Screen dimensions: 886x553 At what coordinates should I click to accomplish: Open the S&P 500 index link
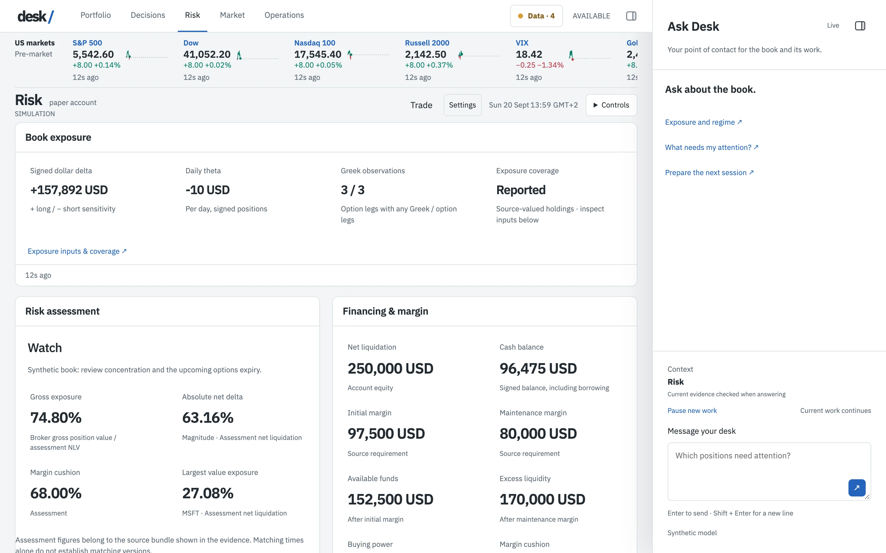pos(87,43)
